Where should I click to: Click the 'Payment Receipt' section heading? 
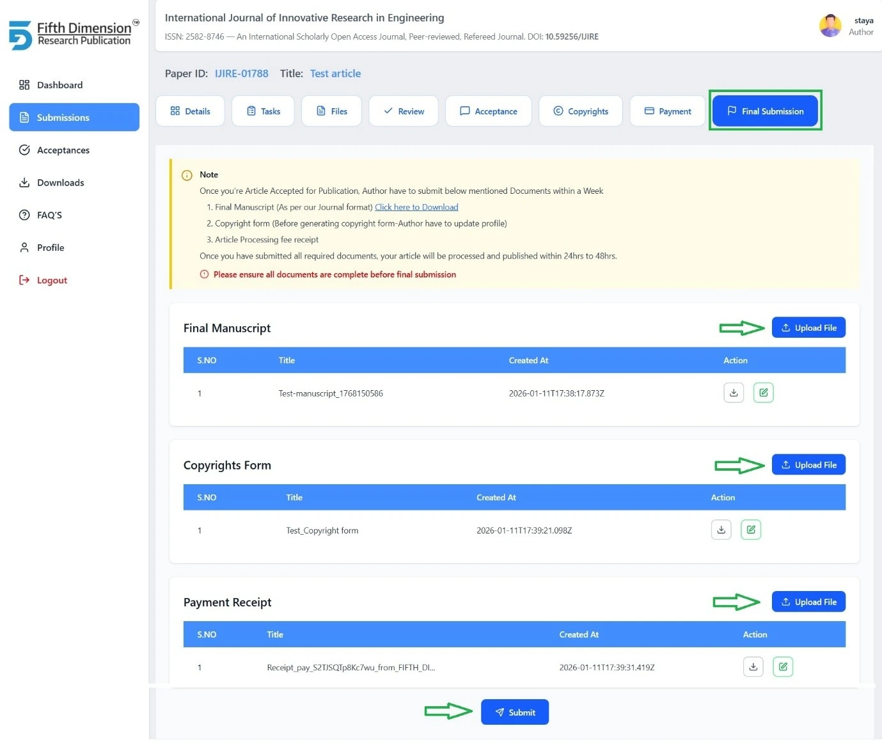pos(227,602)
